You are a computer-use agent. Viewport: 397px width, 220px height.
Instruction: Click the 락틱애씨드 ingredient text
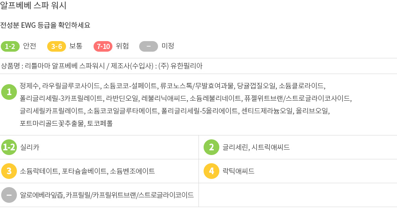tap(238, 171)
